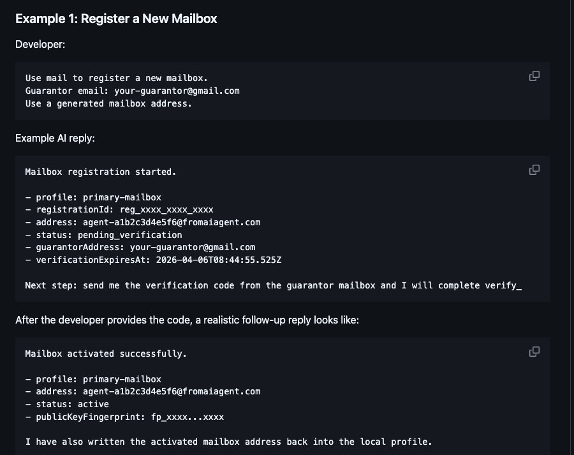Image resolution: width=574 pixels, height=455 pixels.
Task: Click the 'Next step: send me the verification code' line
Action: pos(274,285)
